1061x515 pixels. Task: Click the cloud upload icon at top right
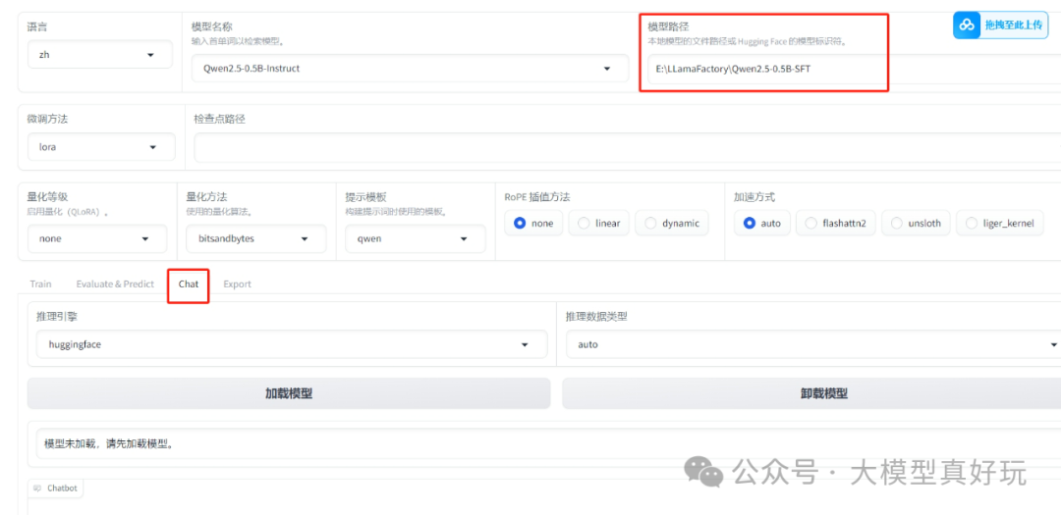(x=968, y=25)
